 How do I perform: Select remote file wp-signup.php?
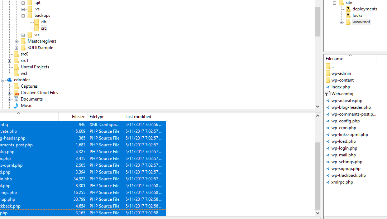tap(346, 169)
